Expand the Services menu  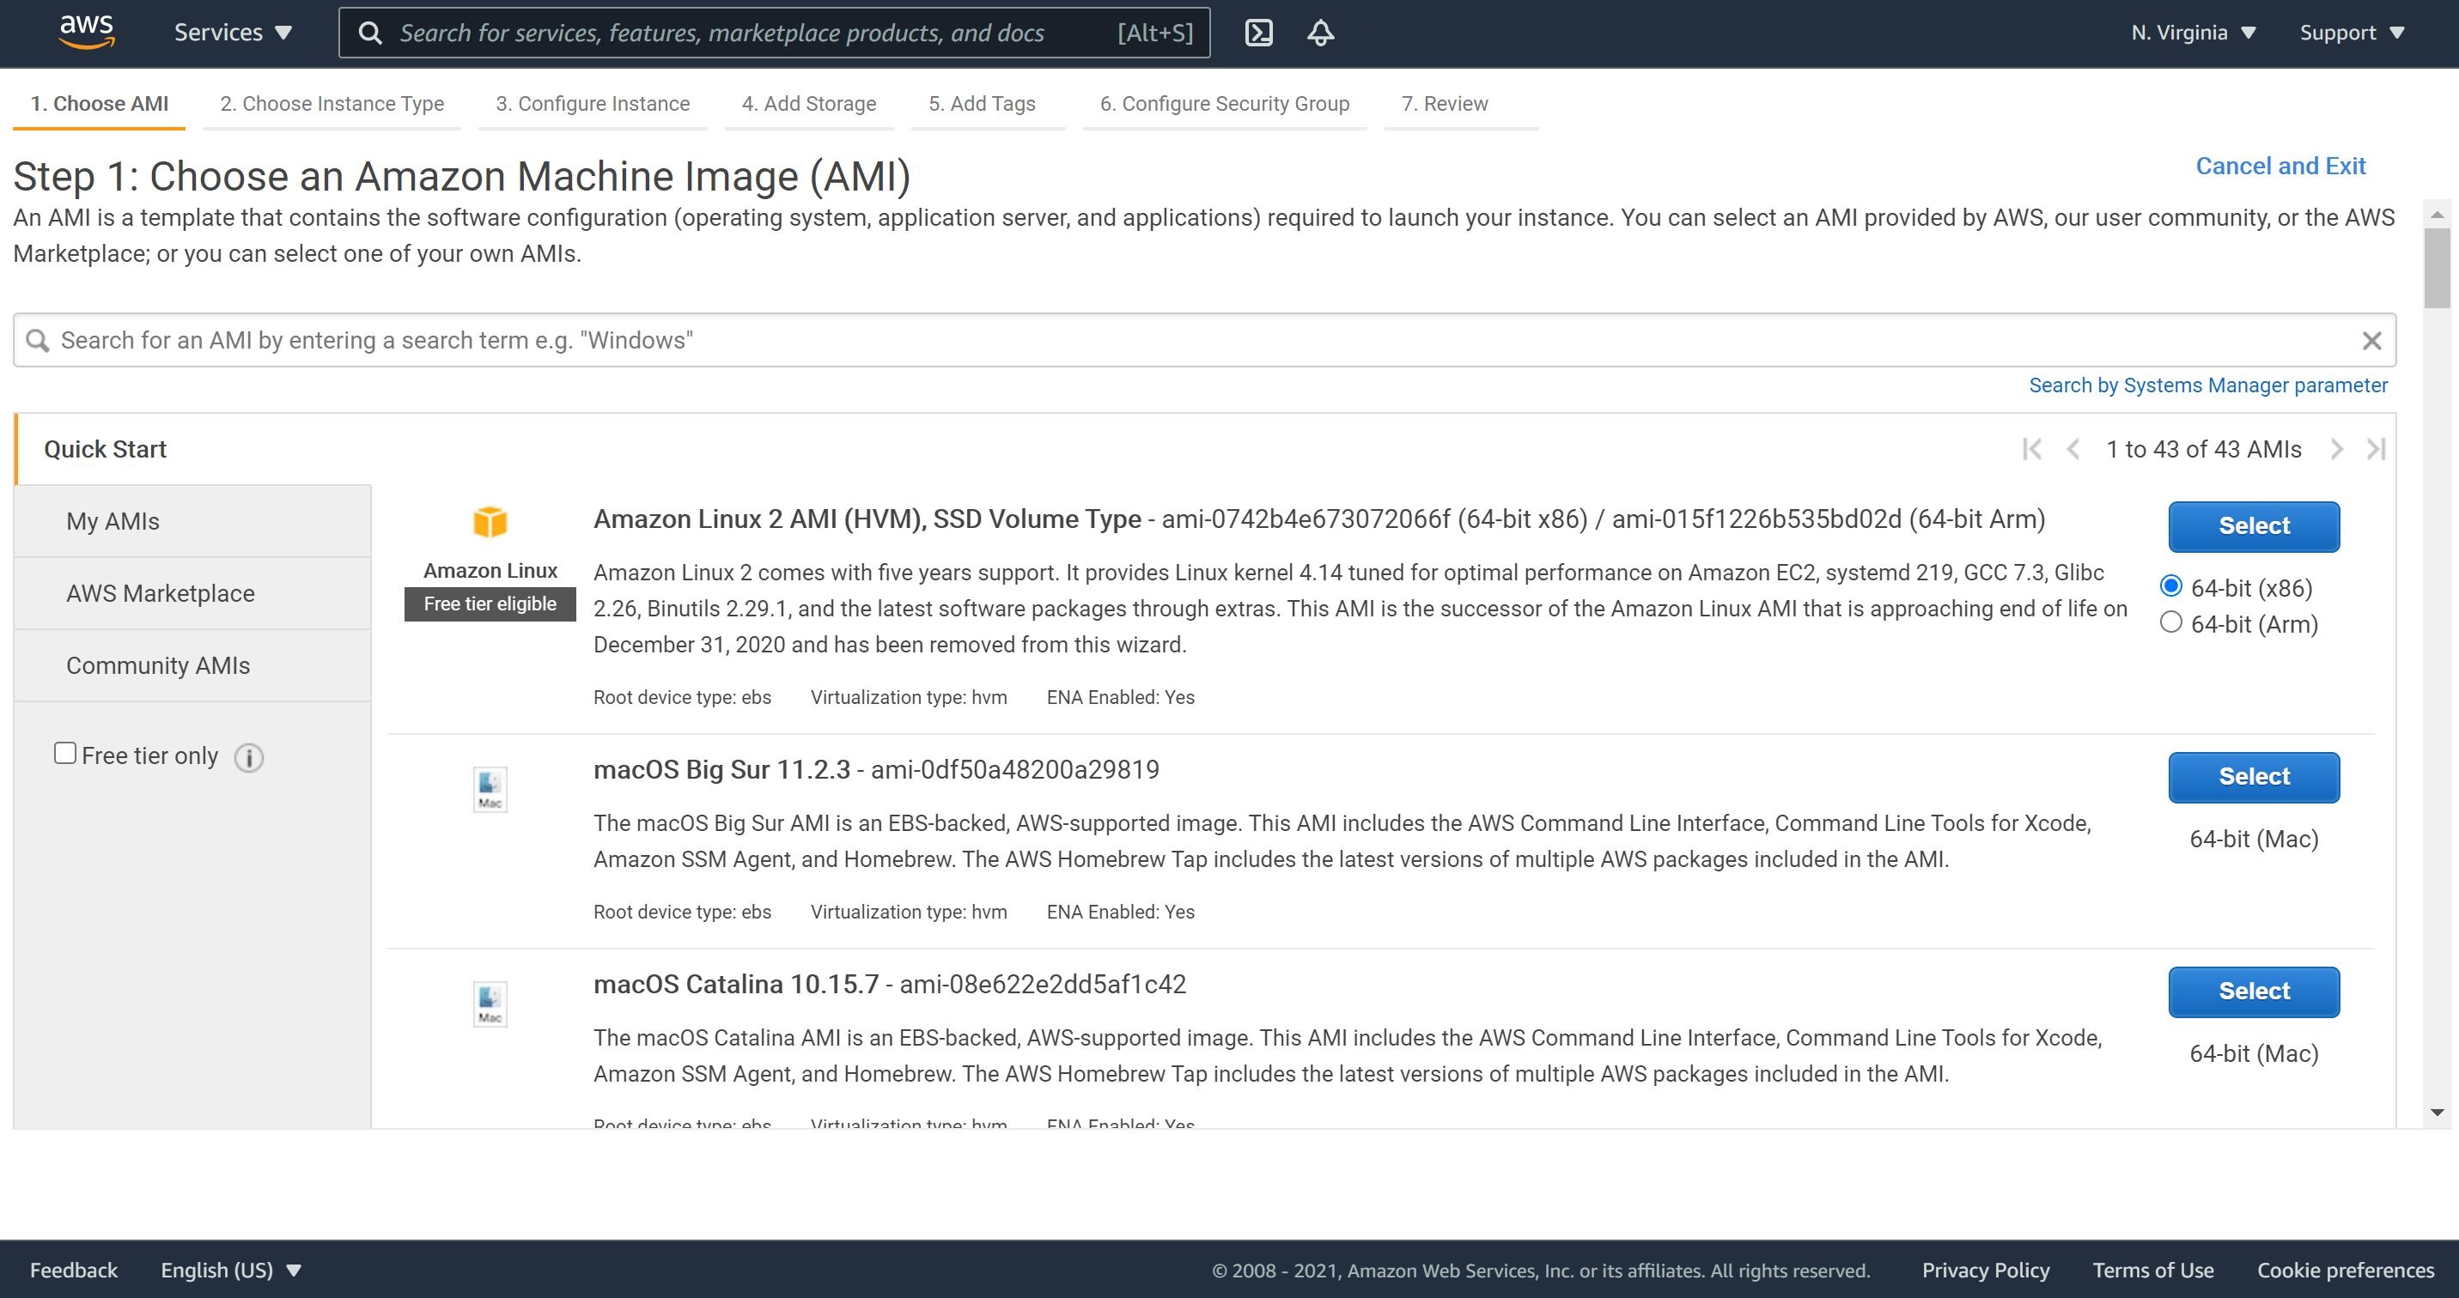pyautogui.click(x=232, y=33)
